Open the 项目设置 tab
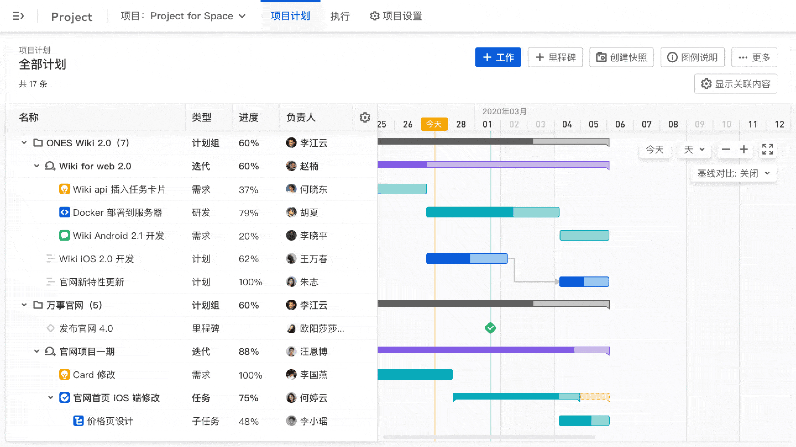The height and width of the screenshot is (447, 796). click(396, 16)
